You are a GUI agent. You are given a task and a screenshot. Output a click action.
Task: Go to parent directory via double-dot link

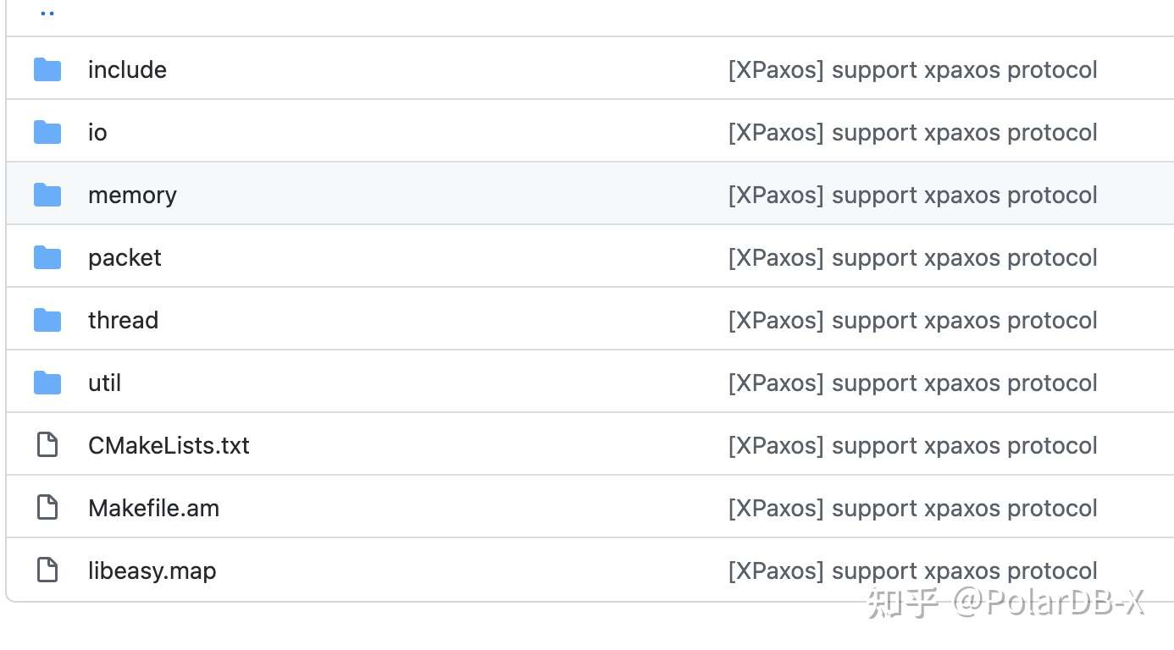click(x=47, y=14)
